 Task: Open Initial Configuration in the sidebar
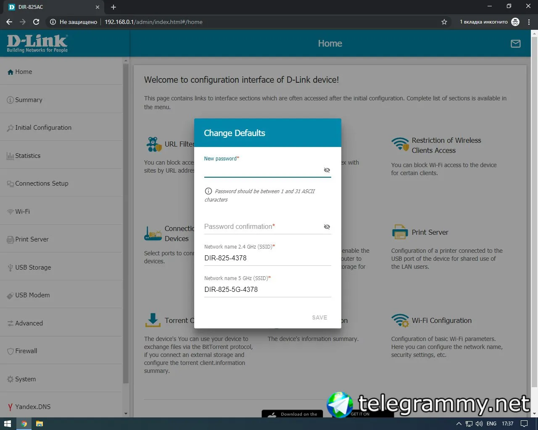[x=61, y=128]
